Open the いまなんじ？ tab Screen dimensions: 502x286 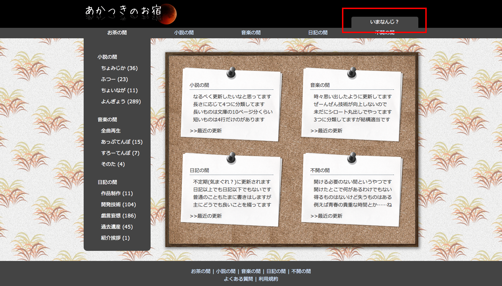(x=385, y=22)
